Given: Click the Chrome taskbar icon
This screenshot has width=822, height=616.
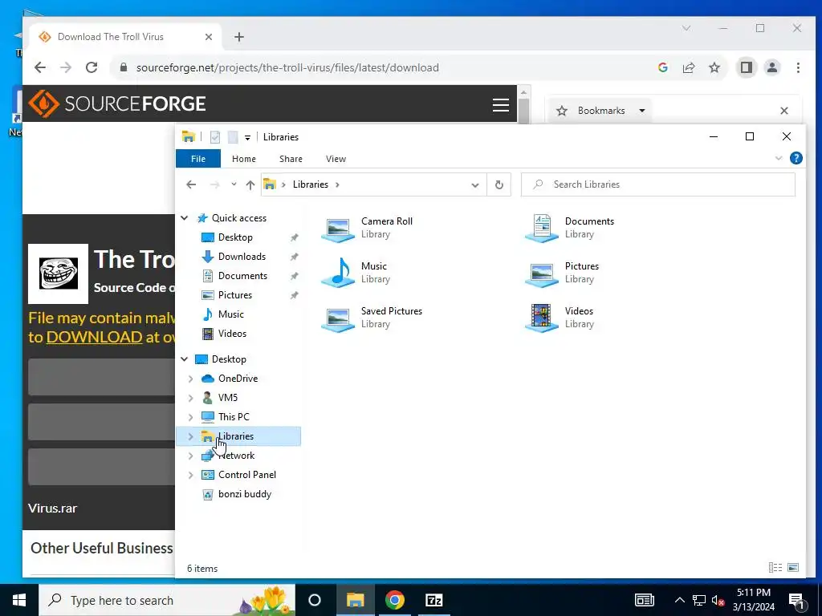Looking at the screenshot, I should tap(395, 600).
